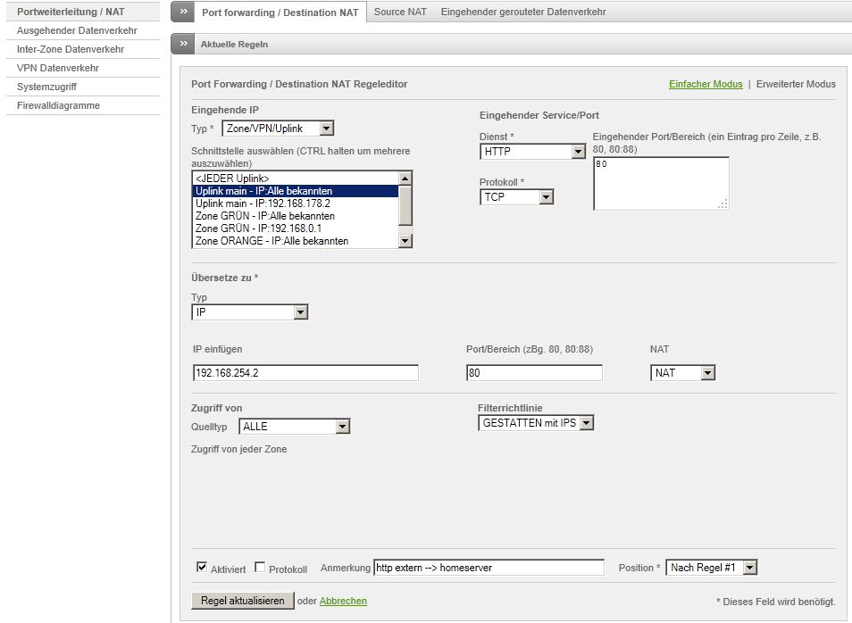The width and height of the screenshot is (852, 623).
Task: Click the Abbrechen link
Action: tap(343, 602)
